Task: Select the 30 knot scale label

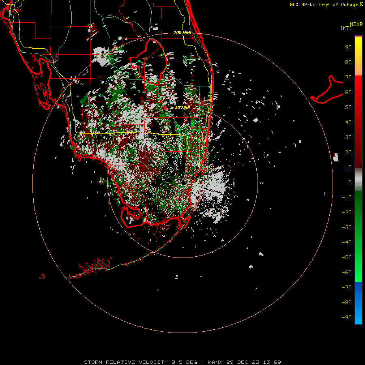Action: click(348, 137)
